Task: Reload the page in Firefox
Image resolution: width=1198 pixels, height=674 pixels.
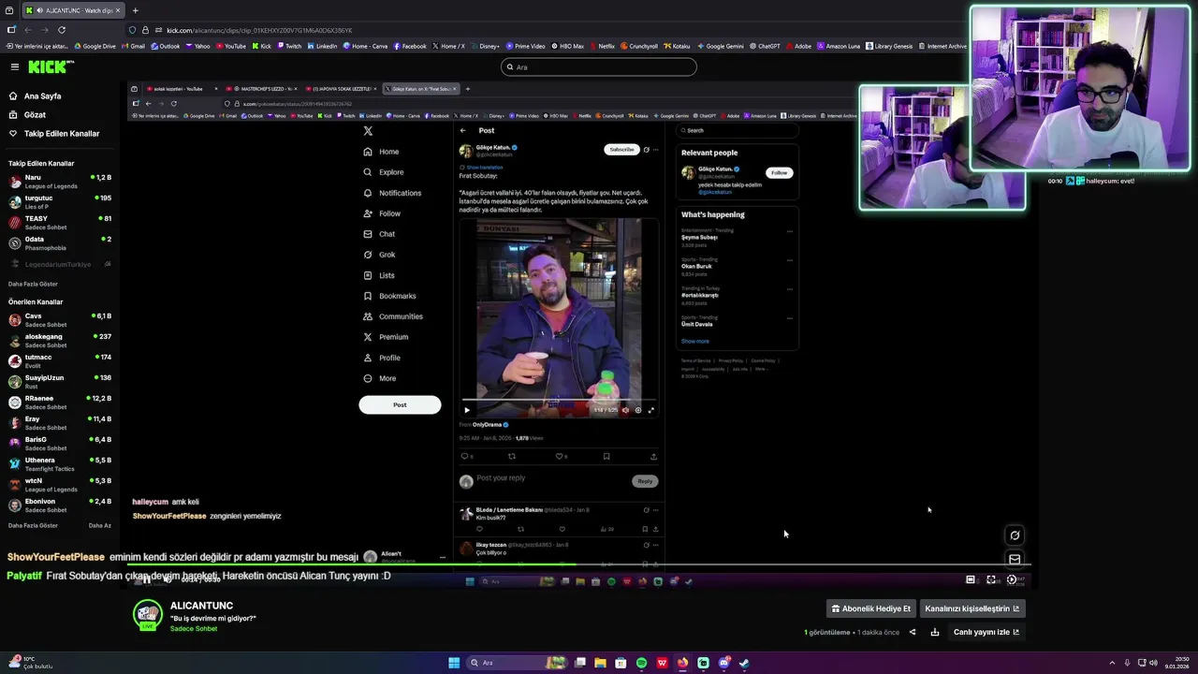Action: (62, 30)
